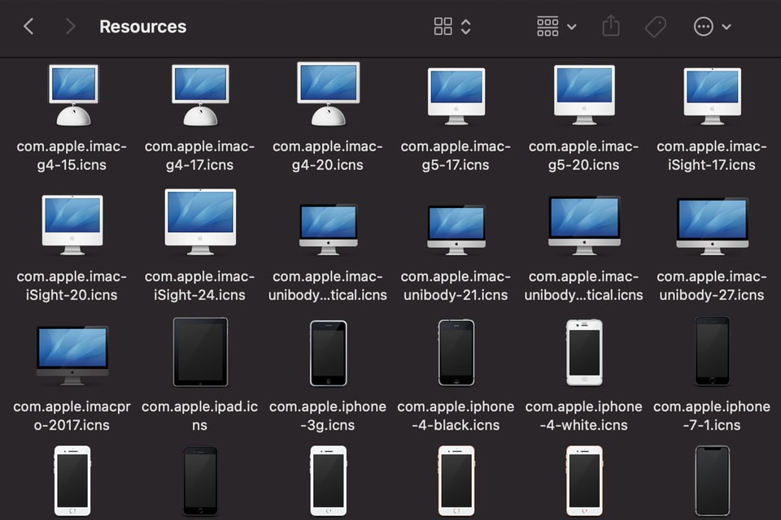Select the com.apple.imac-g4-15.icns file icon
The image size is (781, 520).
72,92
